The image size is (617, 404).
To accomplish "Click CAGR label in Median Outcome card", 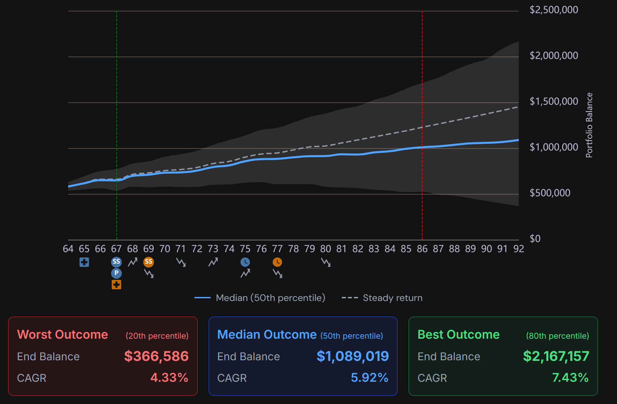I will tap(232, 378).
